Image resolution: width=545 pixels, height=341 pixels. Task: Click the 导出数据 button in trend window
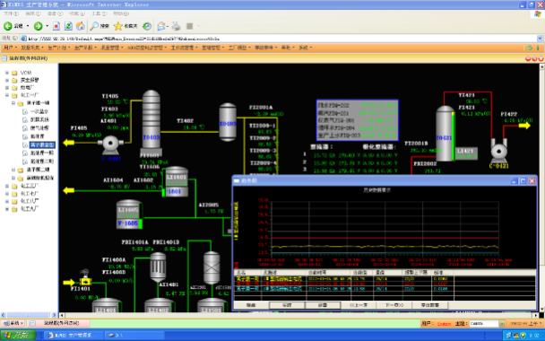click(430, 305)
